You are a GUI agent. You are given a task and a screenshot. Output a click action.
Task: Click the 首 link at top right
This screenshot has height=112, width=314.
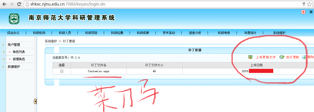pyautogui.click(x=311, y=12)
